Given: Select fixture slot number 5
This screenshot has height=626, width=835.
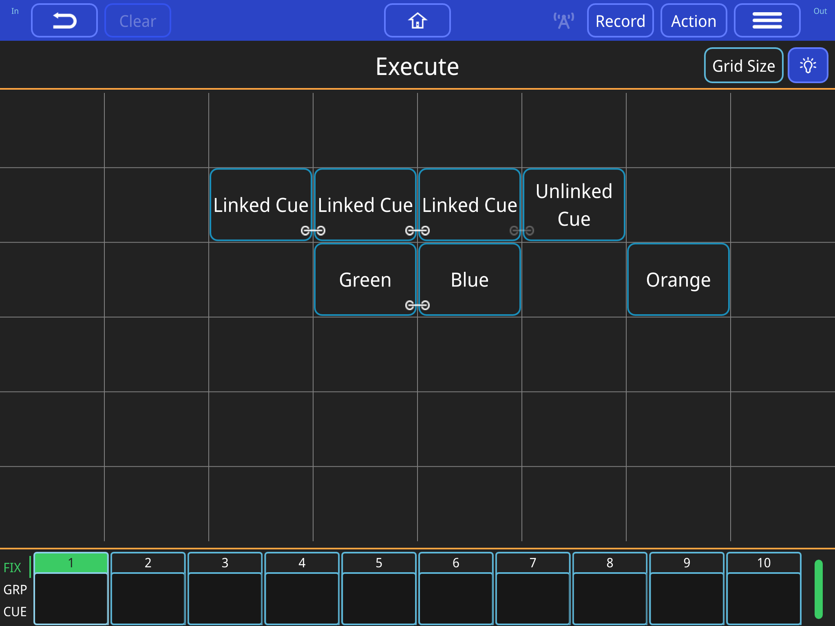Looking at the screenshot, I should pyautogui.click(x=379, y=588).
